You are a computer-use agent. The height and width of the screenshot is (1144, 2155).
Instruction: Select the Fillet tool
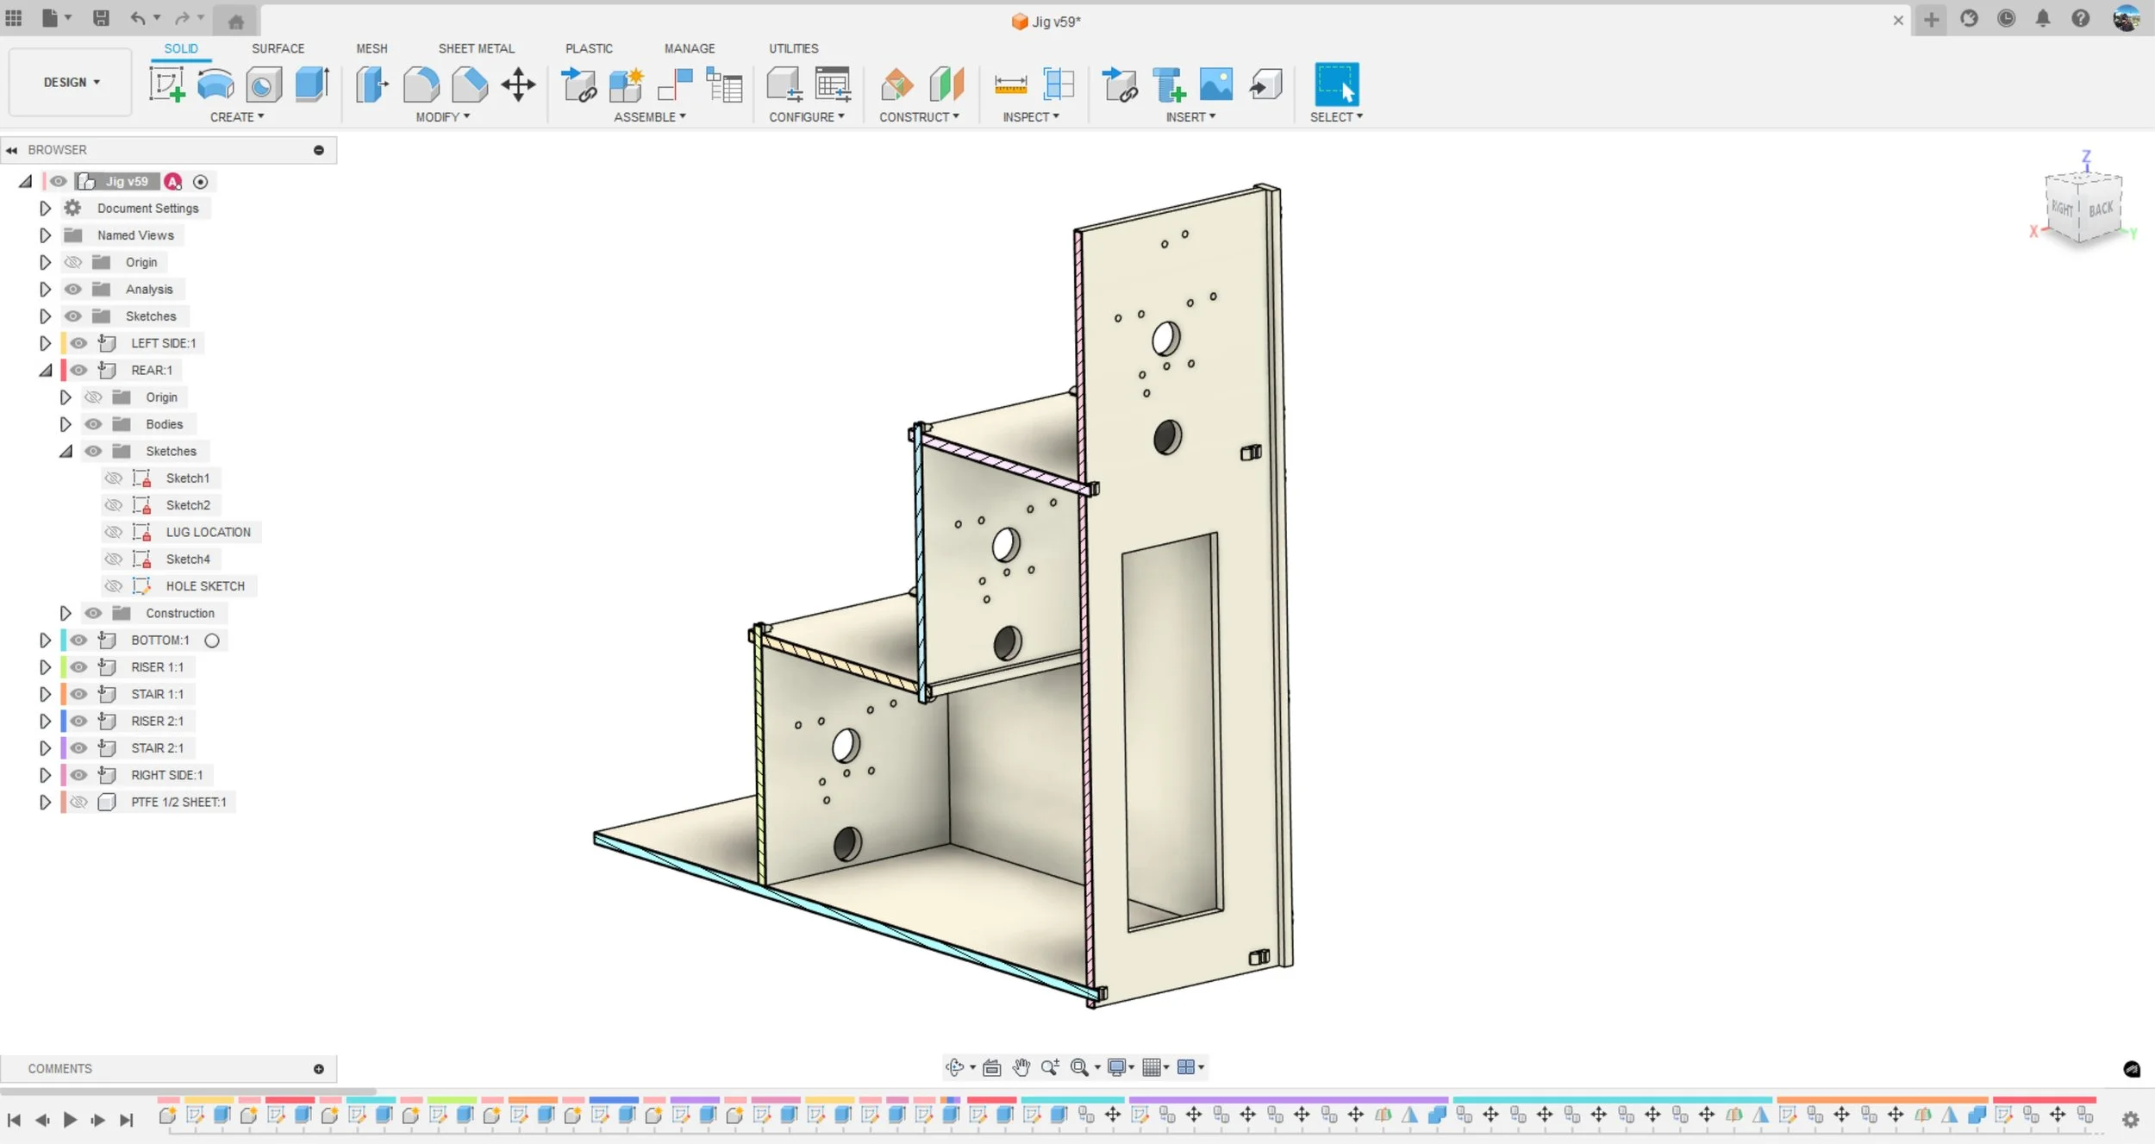pos(421,84)
